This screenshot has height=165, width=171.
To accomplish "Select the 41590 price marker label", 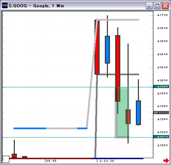I will pos(161,87).
